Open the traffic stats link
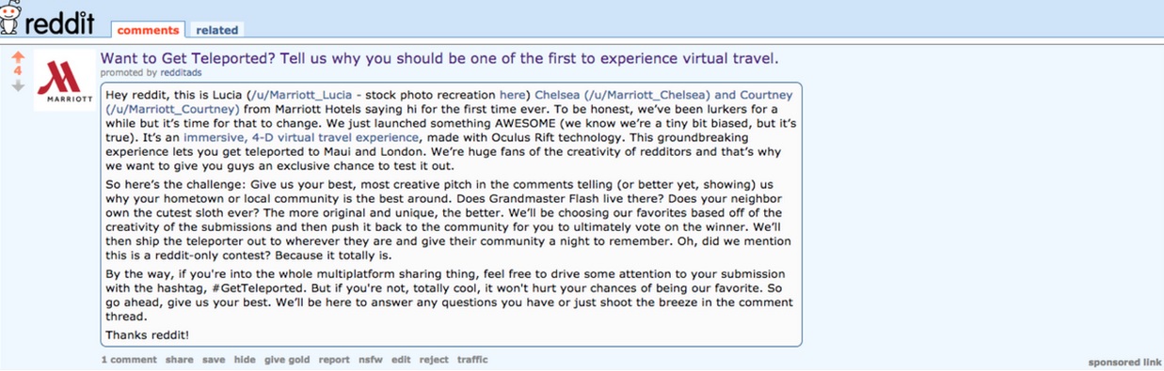Image resolution: width=1164 pixels, height=371 pixels. pyautogui.click(x=472, y=360)
